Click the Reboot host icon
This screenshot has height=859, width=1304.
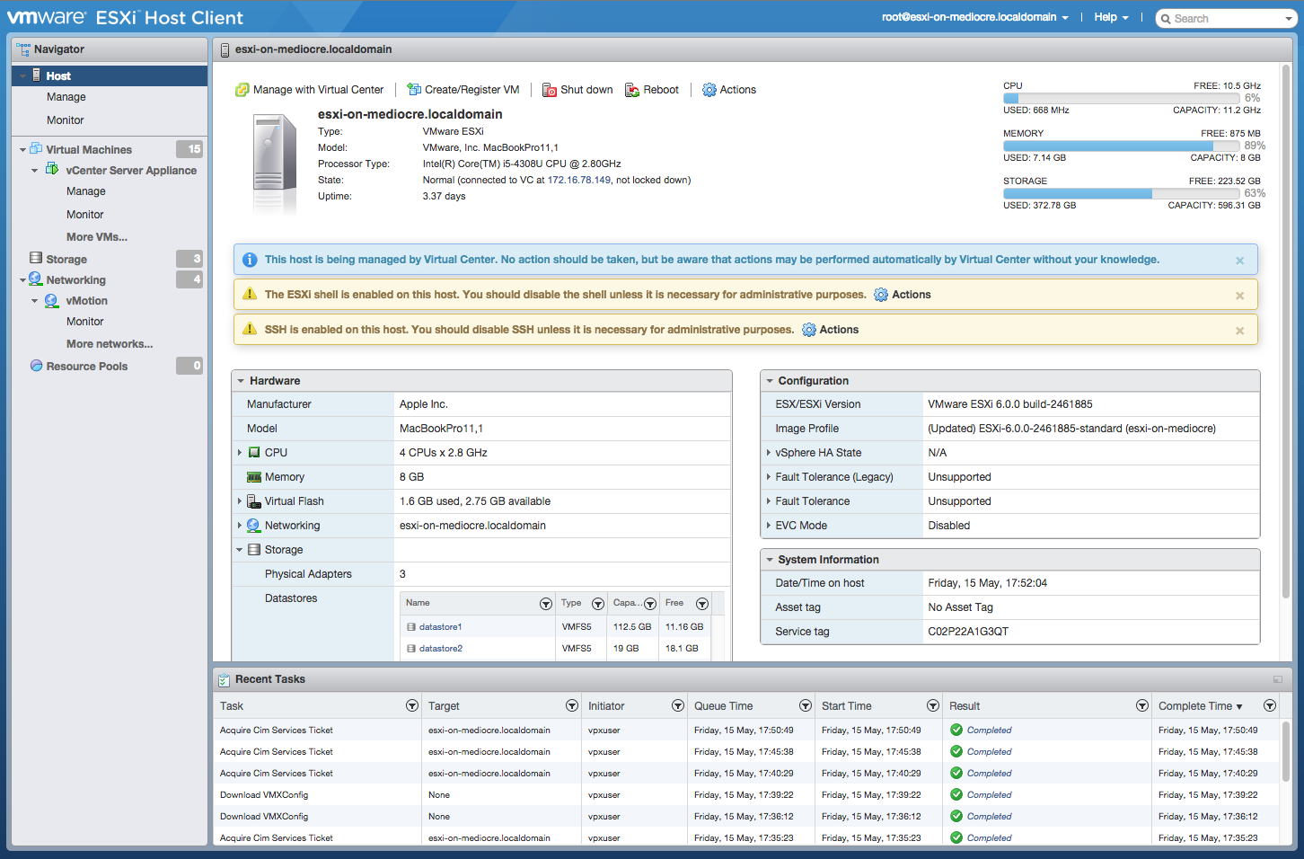(x=632, y=90)
